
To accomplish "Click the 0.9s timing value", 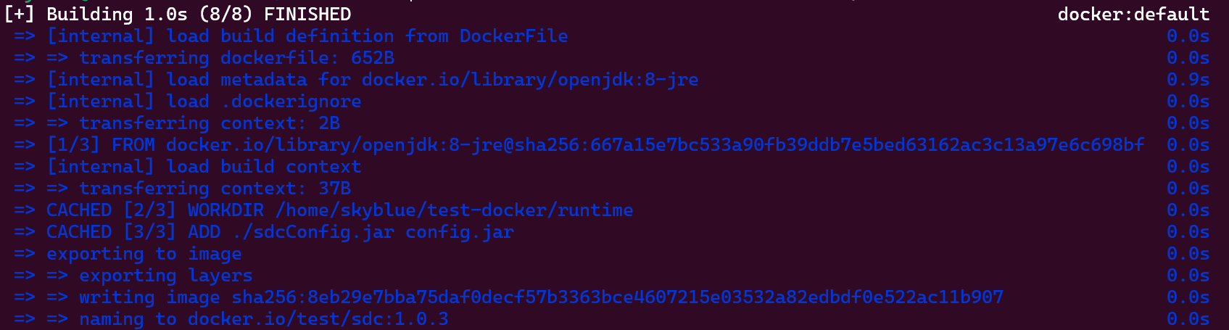I will click(x=1188, y=80).
